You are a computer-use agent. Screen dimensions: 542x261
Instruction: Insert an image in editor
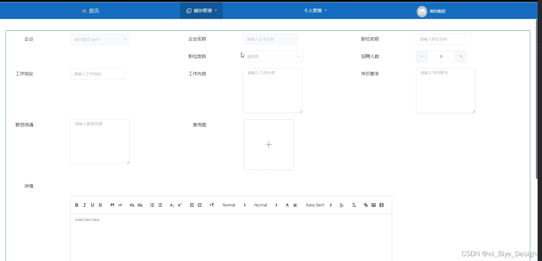point(374,205)
